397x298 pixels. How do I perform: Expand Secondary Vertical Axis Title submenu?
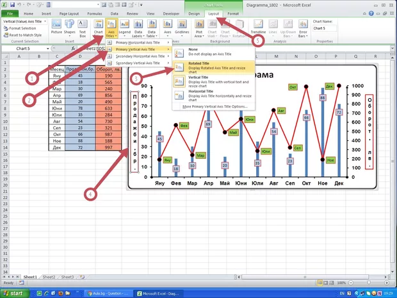coord(138,63)
